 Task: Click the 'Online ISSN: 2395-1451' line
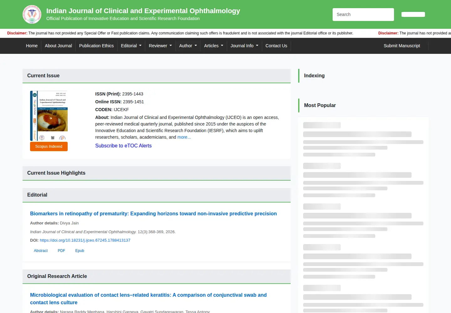(120, 102)
